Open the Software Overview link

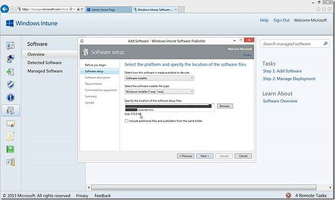coord(280,101)
